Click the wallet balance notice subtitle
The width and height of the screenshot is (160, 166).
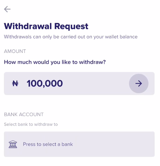coord(71,37)
